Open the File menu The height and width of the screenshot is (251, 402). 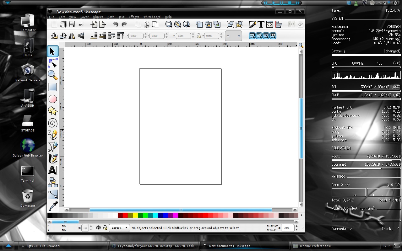(x=52, y=17)
